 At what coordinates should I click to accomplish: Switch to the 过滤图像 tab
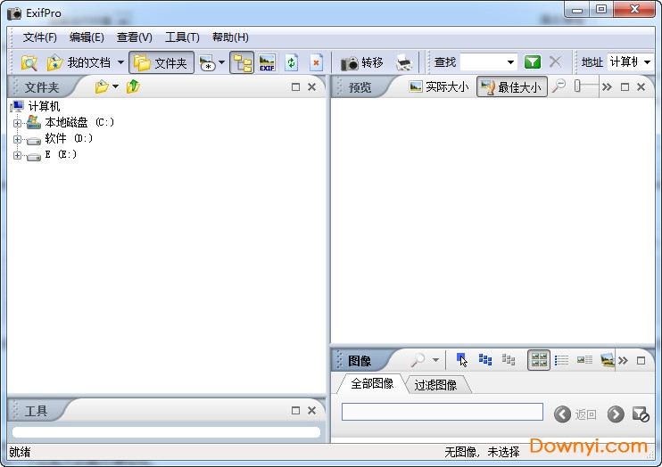tap(435, 384)
